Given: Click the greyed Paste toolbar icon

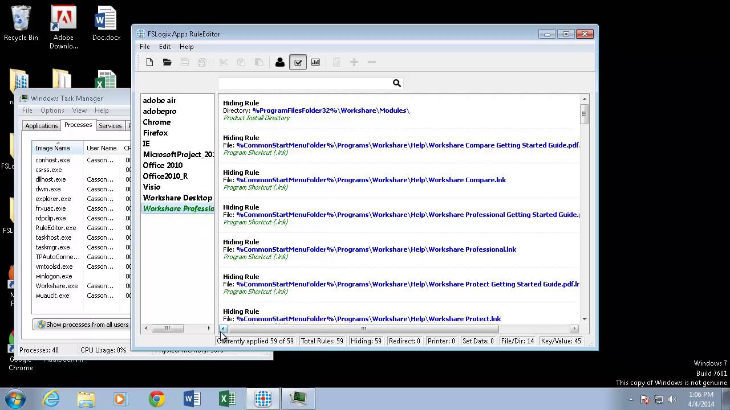Looking at the screenshot, I should point(258,62).
